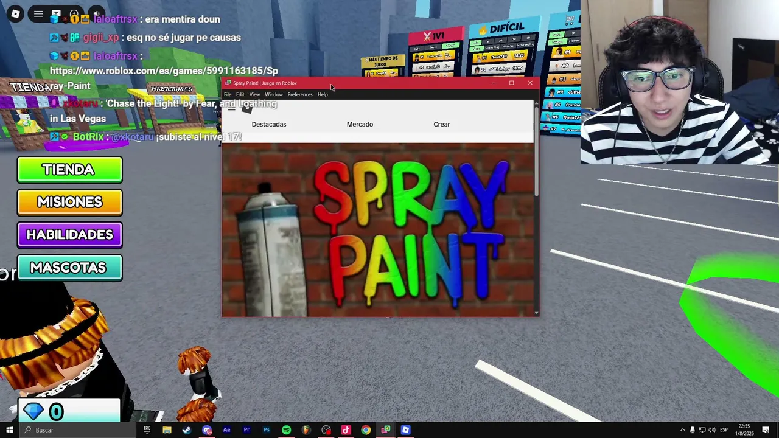Open Google Chrome from the taskbar

[366, 430]
